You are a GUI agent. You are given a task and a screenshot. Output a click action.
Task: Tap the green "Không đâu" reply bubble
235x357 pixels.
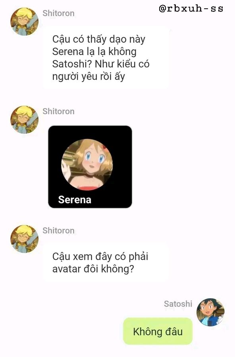(158, 331)
